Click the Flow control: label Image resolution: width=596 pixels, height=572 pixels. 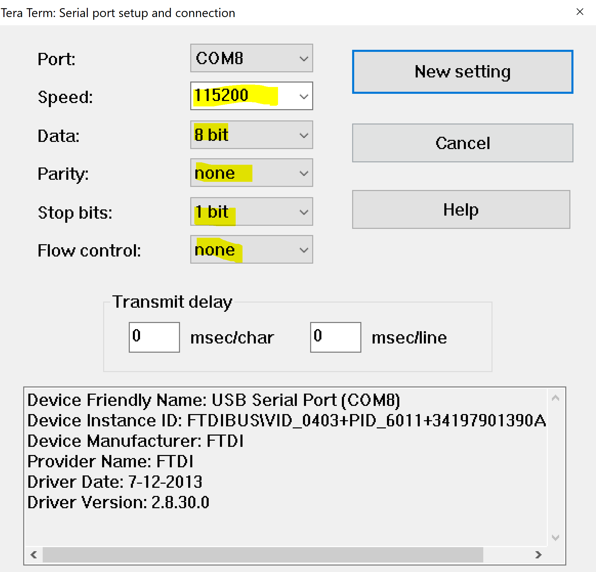click(89, 251)
